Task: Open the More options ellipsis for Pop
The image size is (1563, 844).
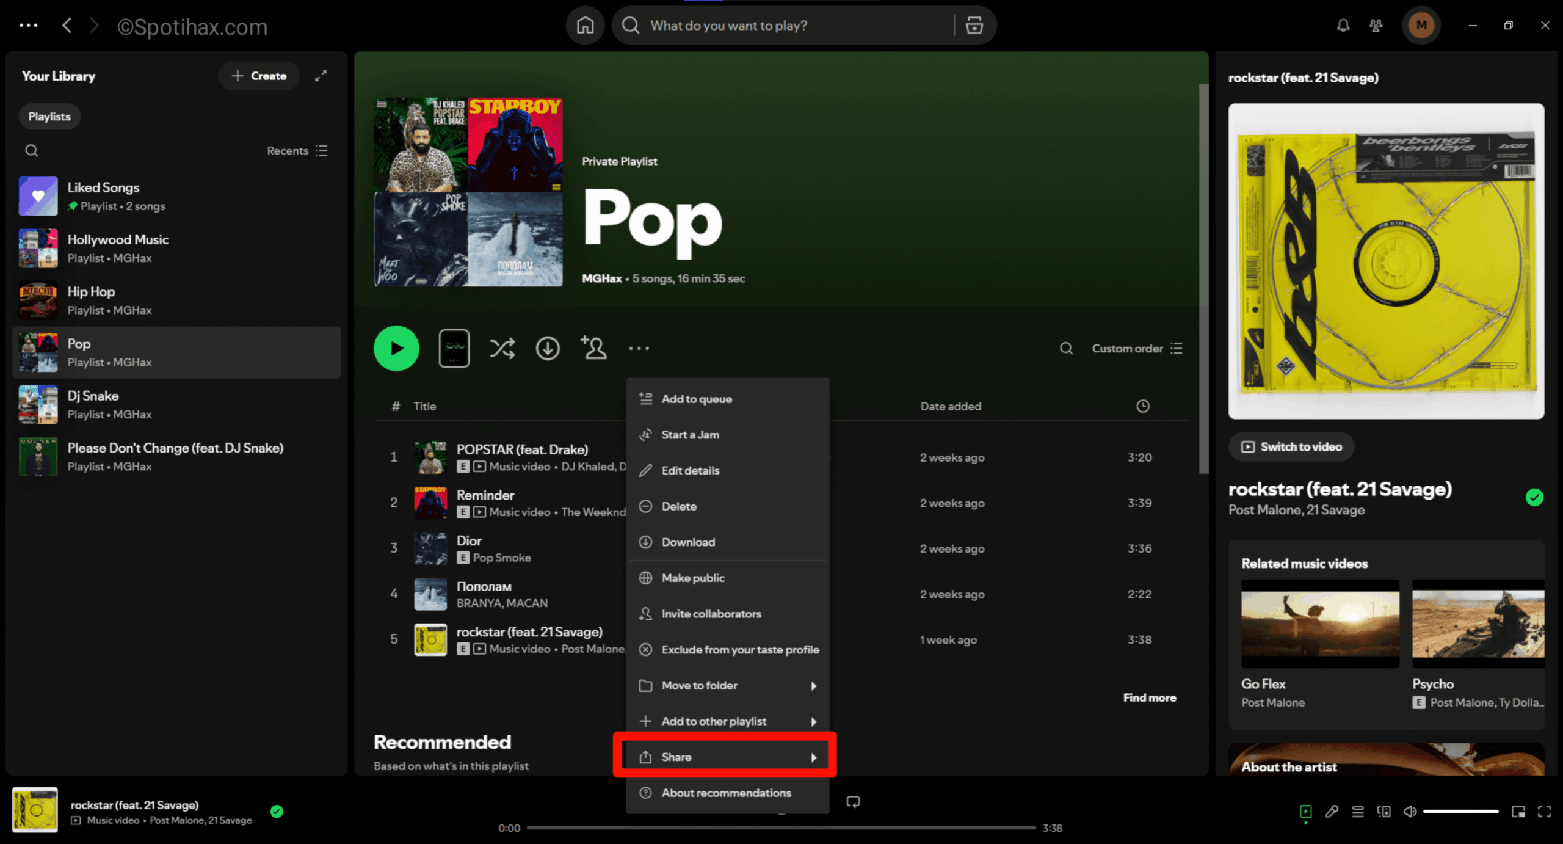Action: [639, 348]
